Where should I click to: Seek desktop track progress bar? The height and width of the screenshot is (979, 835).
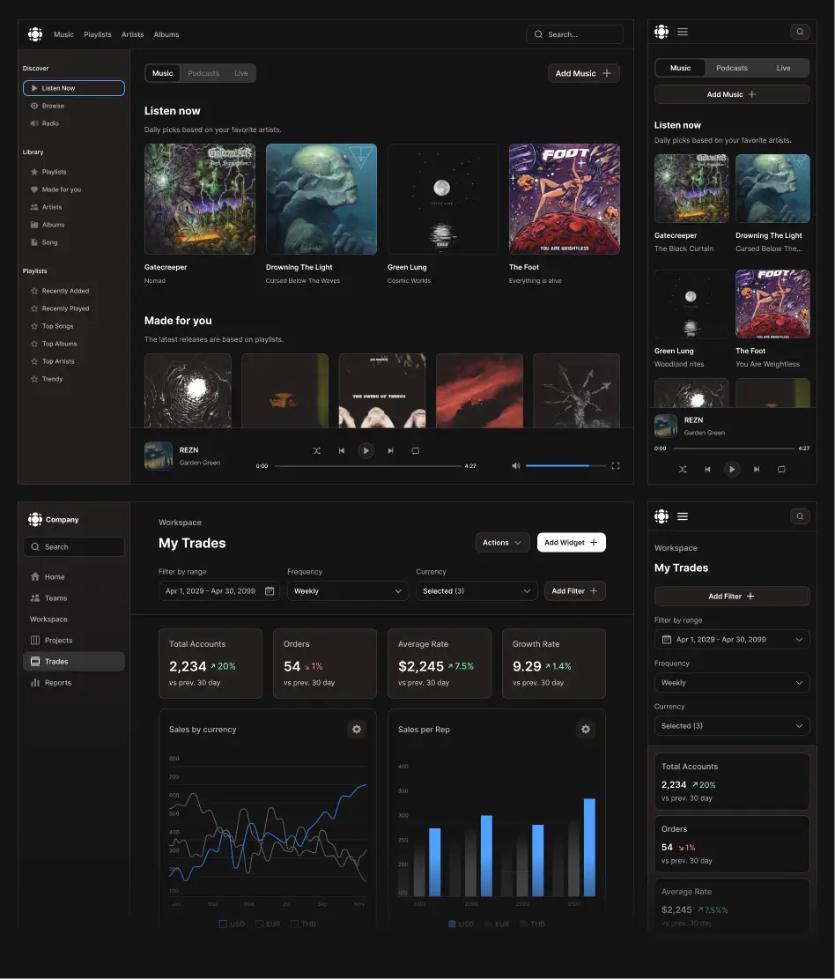pyautogui.click(x=368, y=466)
